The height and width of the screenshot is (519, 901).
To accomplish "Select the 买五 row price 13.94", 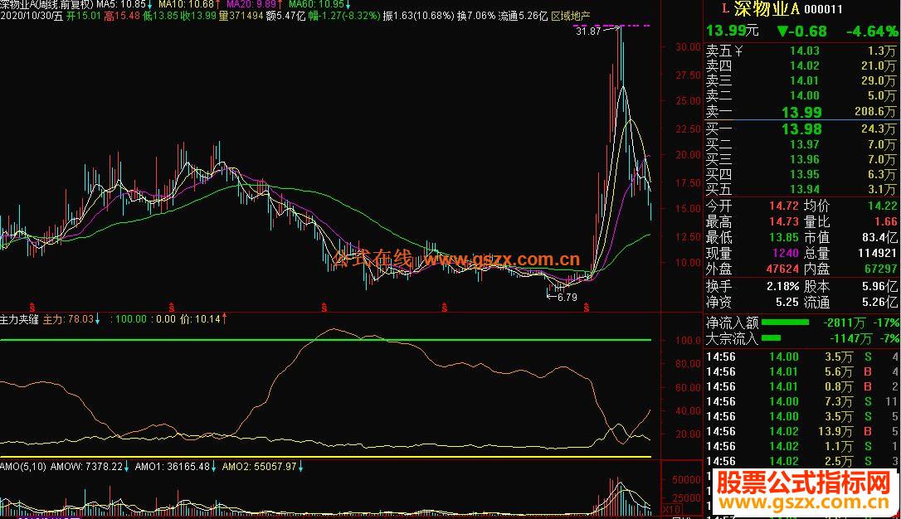I will pos(805,190).
